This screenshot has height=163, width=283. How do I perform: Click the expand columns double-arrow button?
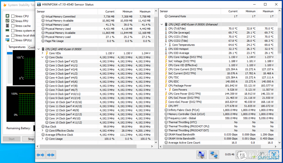pyautogui.click(x=40, y=155)
